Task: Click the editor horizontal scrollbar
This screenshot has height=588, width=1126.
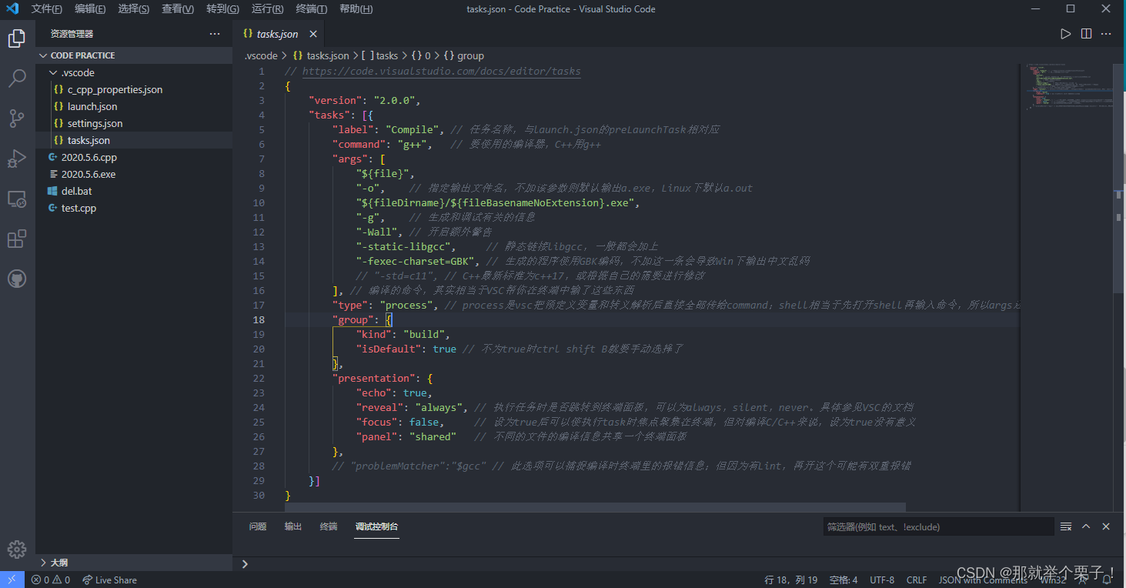Action: click(x=595, y=507)
